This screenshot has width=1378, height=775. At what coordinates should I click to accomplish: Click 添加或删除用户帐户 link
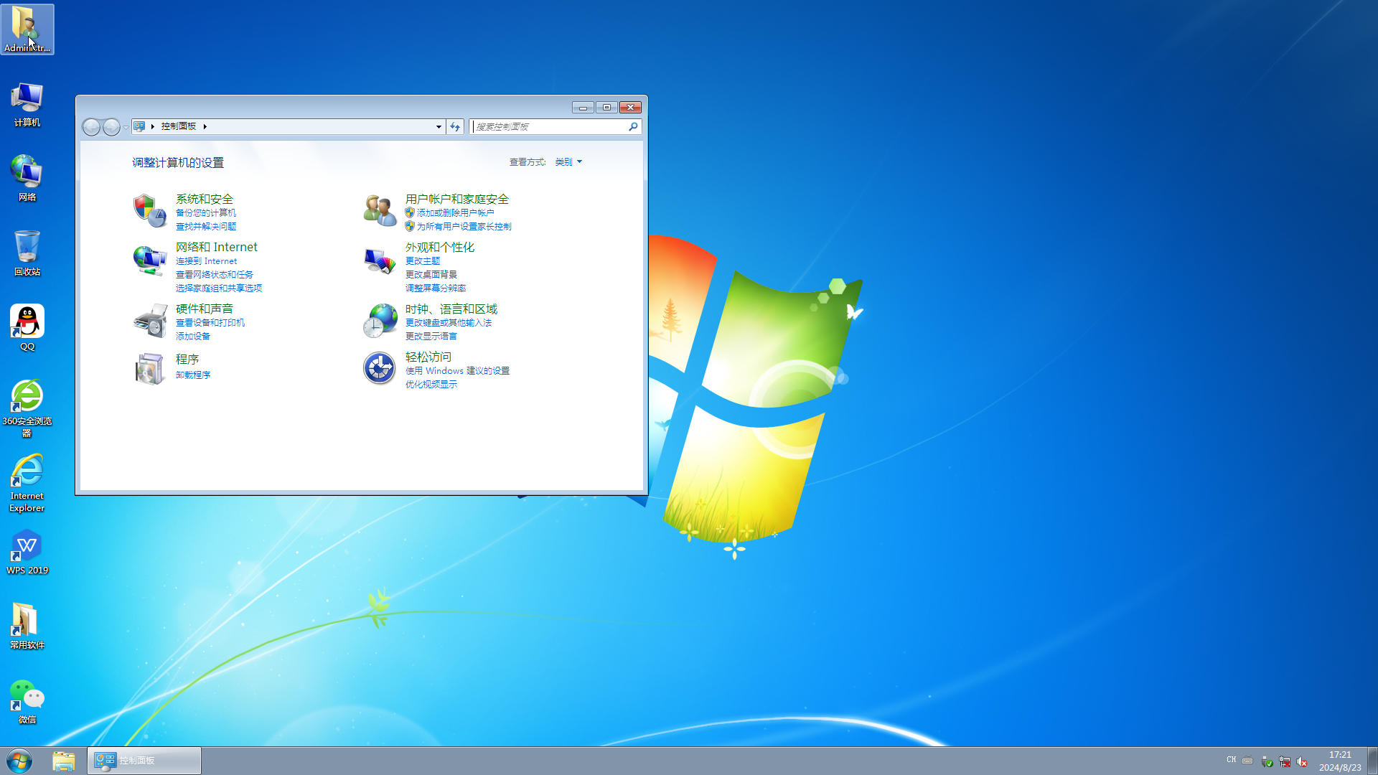coord(456,213)
